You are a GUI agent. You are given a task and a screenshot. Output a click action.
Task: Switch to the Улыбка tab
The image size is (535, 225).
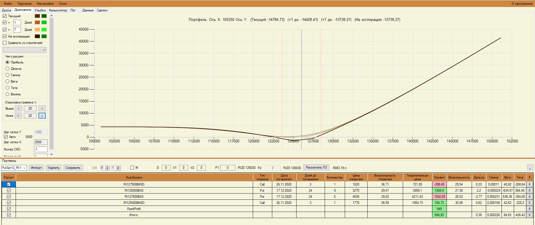[40, 10]
